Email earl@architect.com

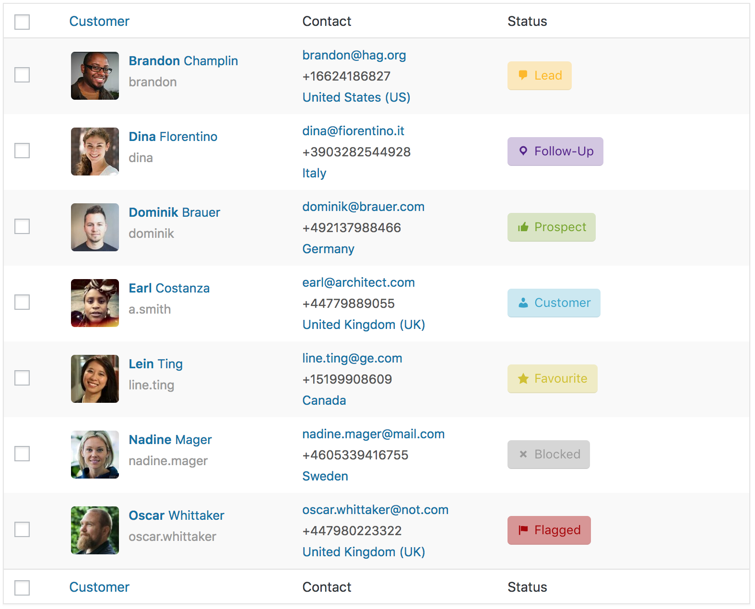(x=358, y=282)
